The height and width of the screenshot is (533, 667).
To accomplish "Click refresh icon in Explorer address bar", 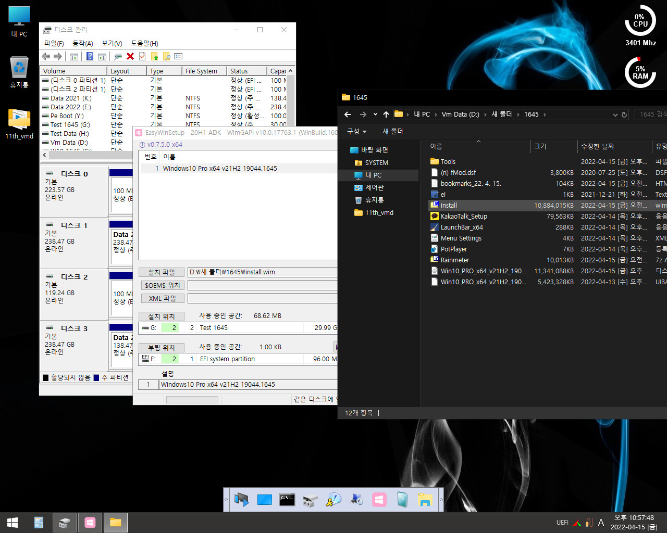I will point(624,115).
